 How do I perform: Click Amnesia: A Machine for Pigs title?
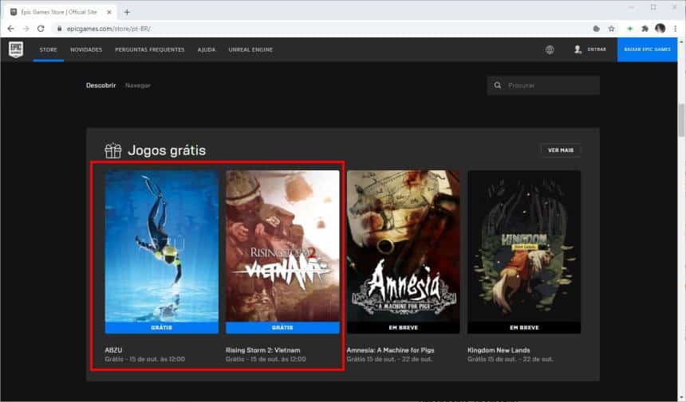(390, 350)
